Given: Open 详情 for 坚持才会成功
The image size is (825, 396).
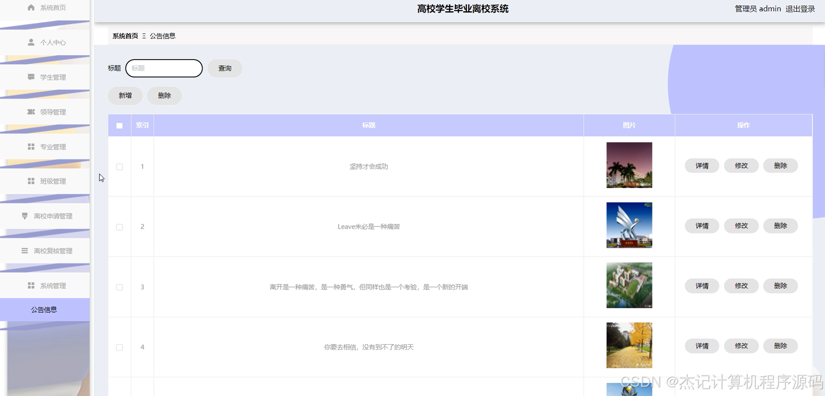Looking at the screenshot, I should [x=702, y=166].
